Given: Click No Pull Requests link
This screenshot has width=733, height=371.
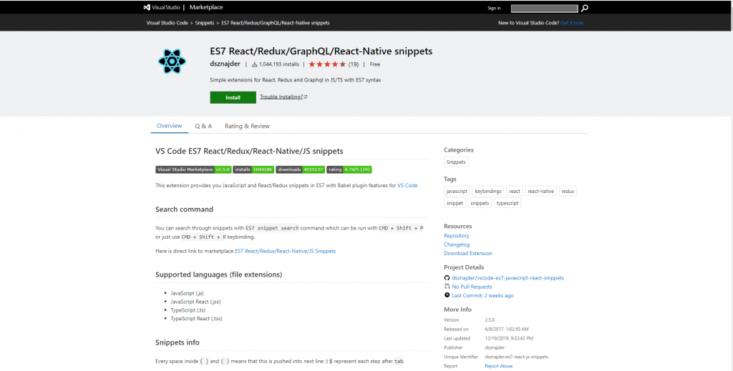Looking at the screenshot, I should [472, 287].
